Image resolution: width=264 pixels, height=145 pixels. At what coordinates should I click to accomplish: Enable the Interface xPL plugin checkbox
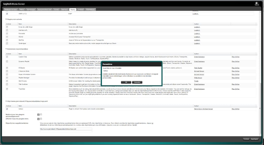[7, 30]
